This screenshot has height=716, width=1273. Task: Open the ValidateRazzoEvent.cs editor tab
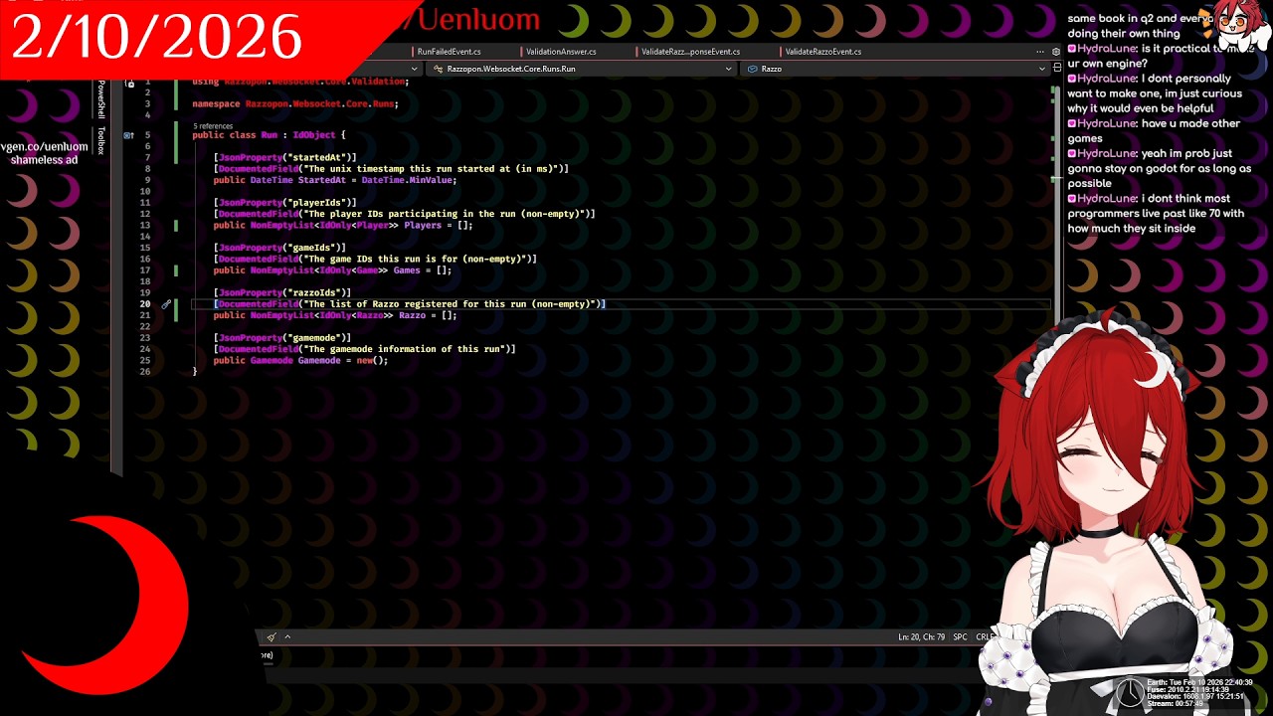[823, 52]
